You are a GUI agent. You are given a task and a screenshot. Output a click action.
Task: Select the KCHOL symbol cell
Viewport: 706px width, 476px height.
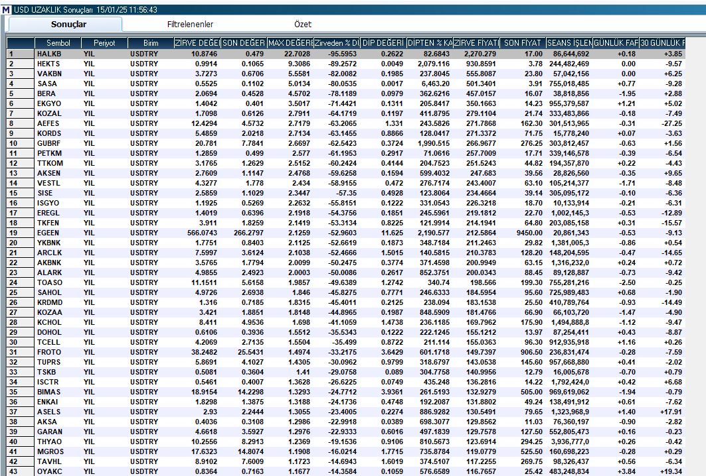click(x=58, y=322)
